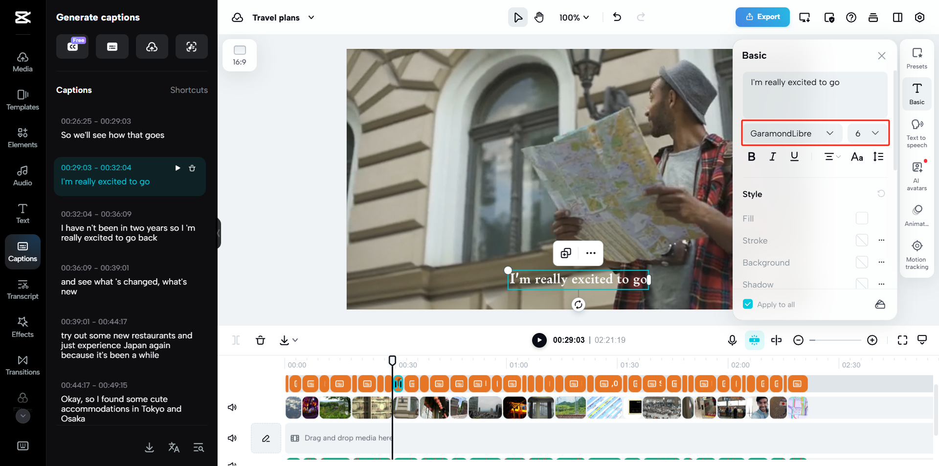Open the GaramondLibre font dropdown
Viewport: 939px width, 466px height.
point(791,133)
